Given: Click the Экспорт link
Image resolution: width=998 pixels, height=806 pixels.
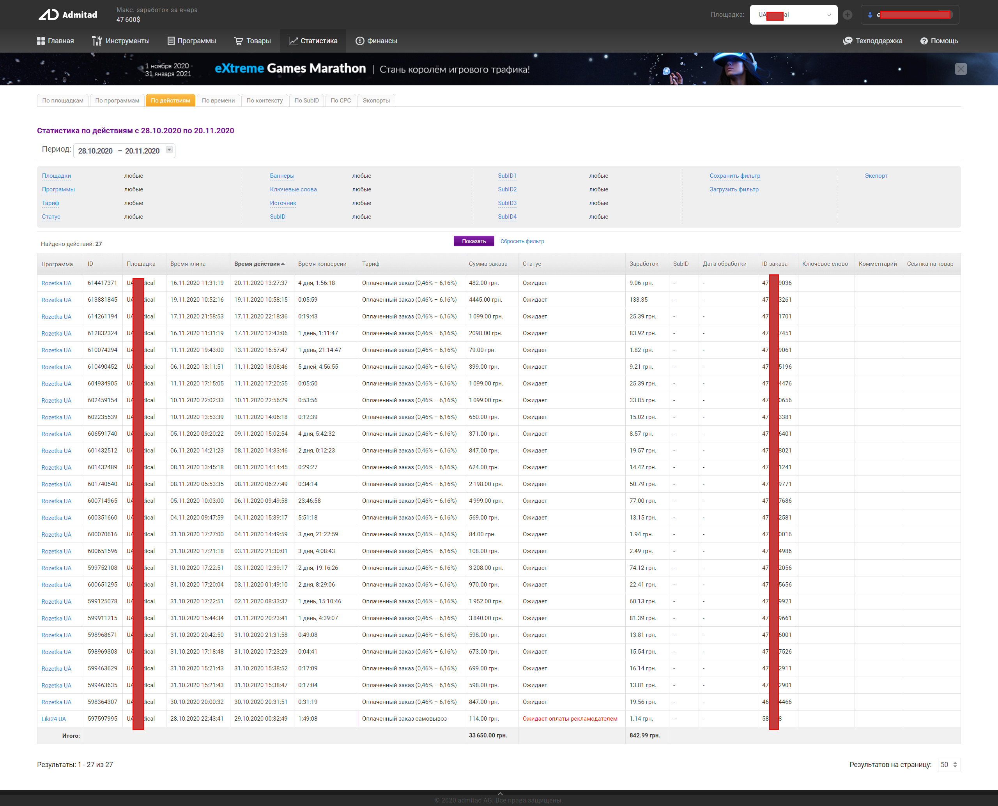Looking at the screenshot, I should tap(876, 176).
